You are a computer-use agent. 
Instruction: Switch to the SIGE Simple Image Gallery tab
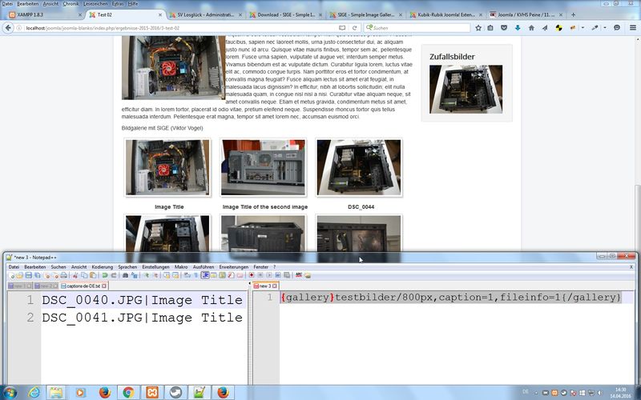[364, 14]
